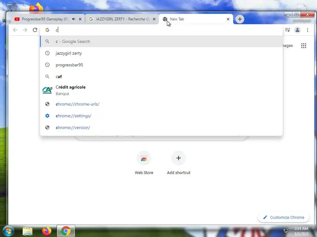Open the media control playlist icon
Image resolution: width=317 pixels, height=237 pixels.
287,30
